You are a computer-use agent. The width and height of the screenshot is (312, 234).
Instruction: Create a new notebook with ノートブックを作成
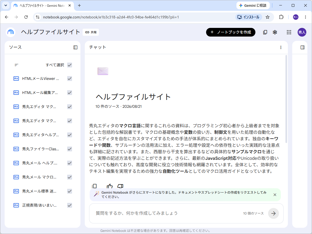231,32
